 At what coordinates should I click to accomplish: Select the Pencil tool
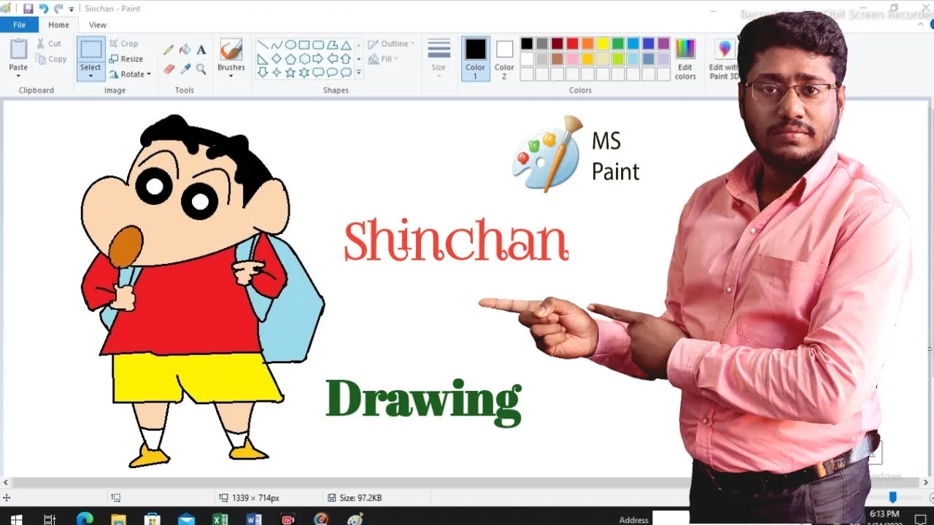[169, 50]
